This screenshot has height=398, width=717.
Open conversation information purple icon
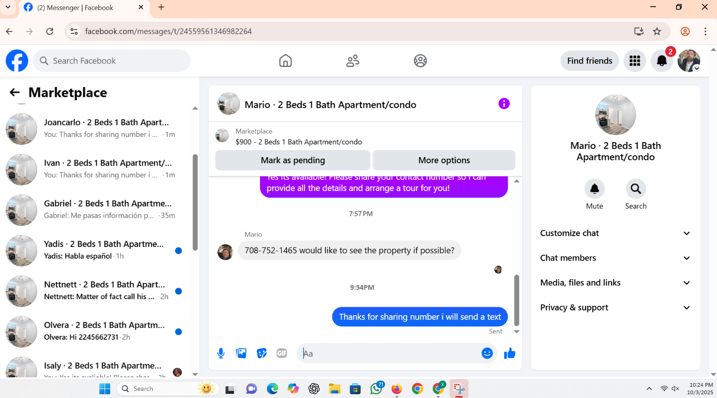click(x=504, y=103)
